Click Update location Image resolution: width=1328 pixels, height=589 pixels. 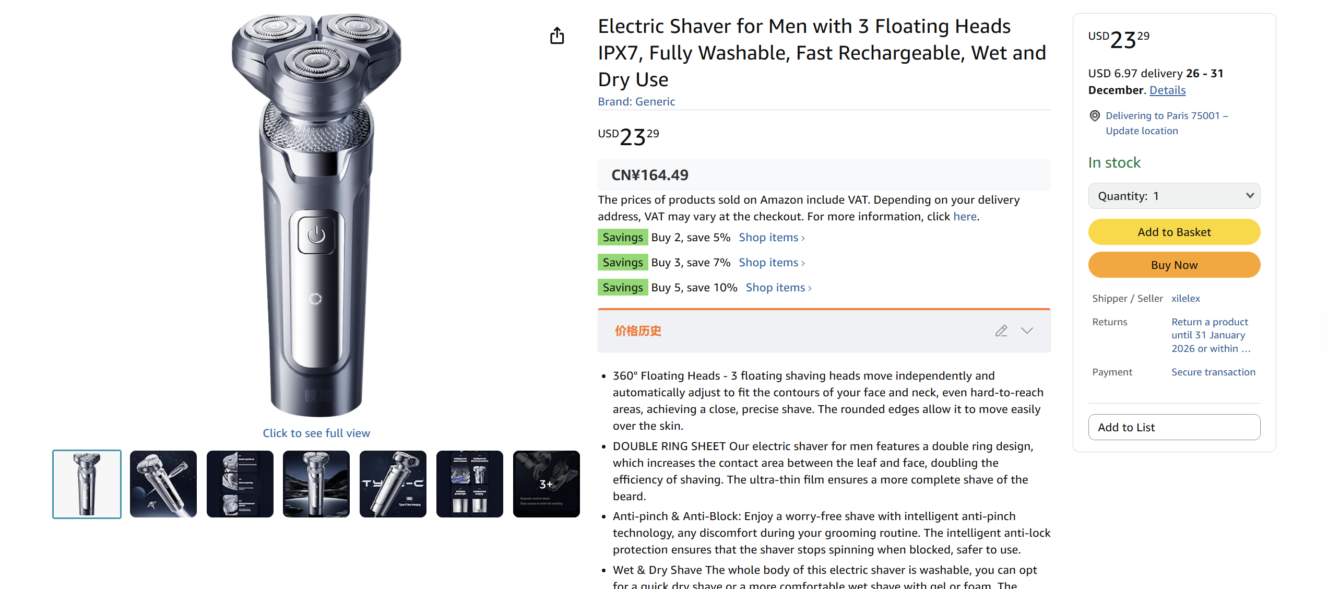click(x=1142, y=131)
